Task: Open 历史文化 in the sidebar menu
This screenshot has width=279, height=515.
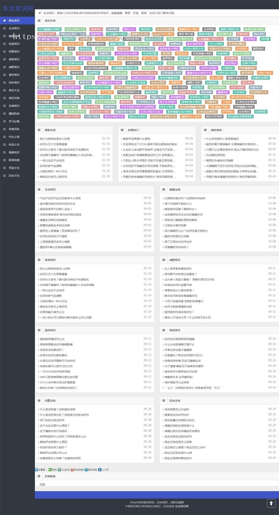Action: (14, 176)
